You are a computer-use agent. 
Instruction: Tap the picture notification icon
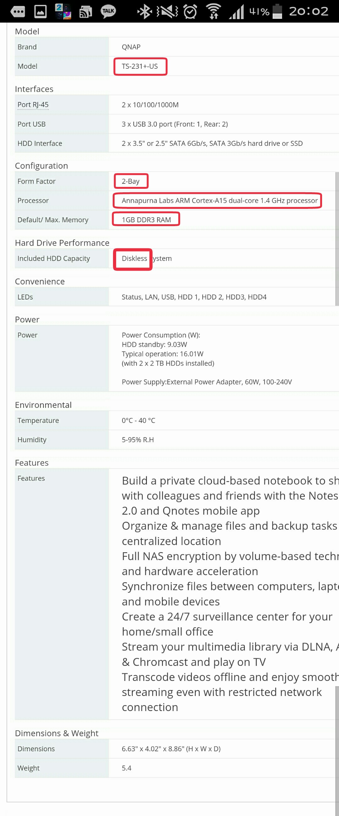coord(40,12)
